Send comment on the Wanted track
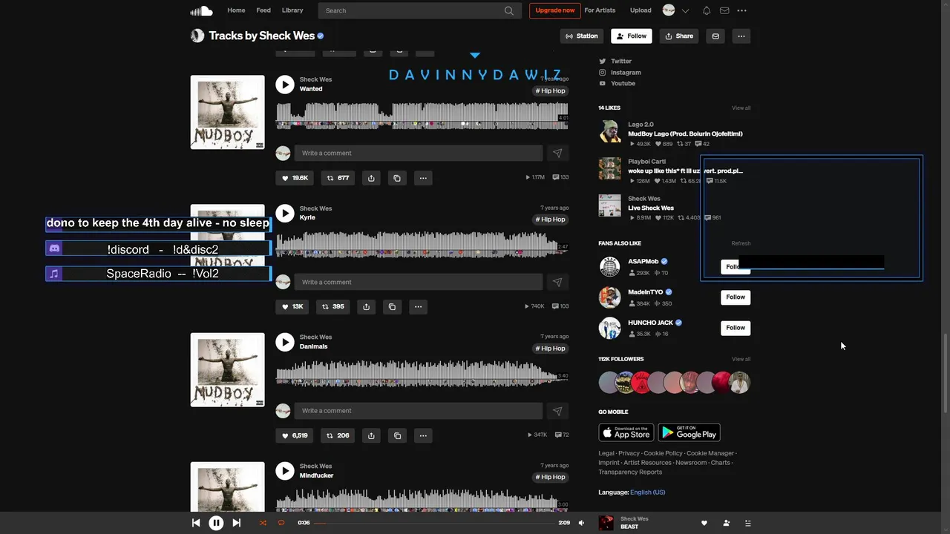Screen dimensions: 950x534 click(557, 153)
